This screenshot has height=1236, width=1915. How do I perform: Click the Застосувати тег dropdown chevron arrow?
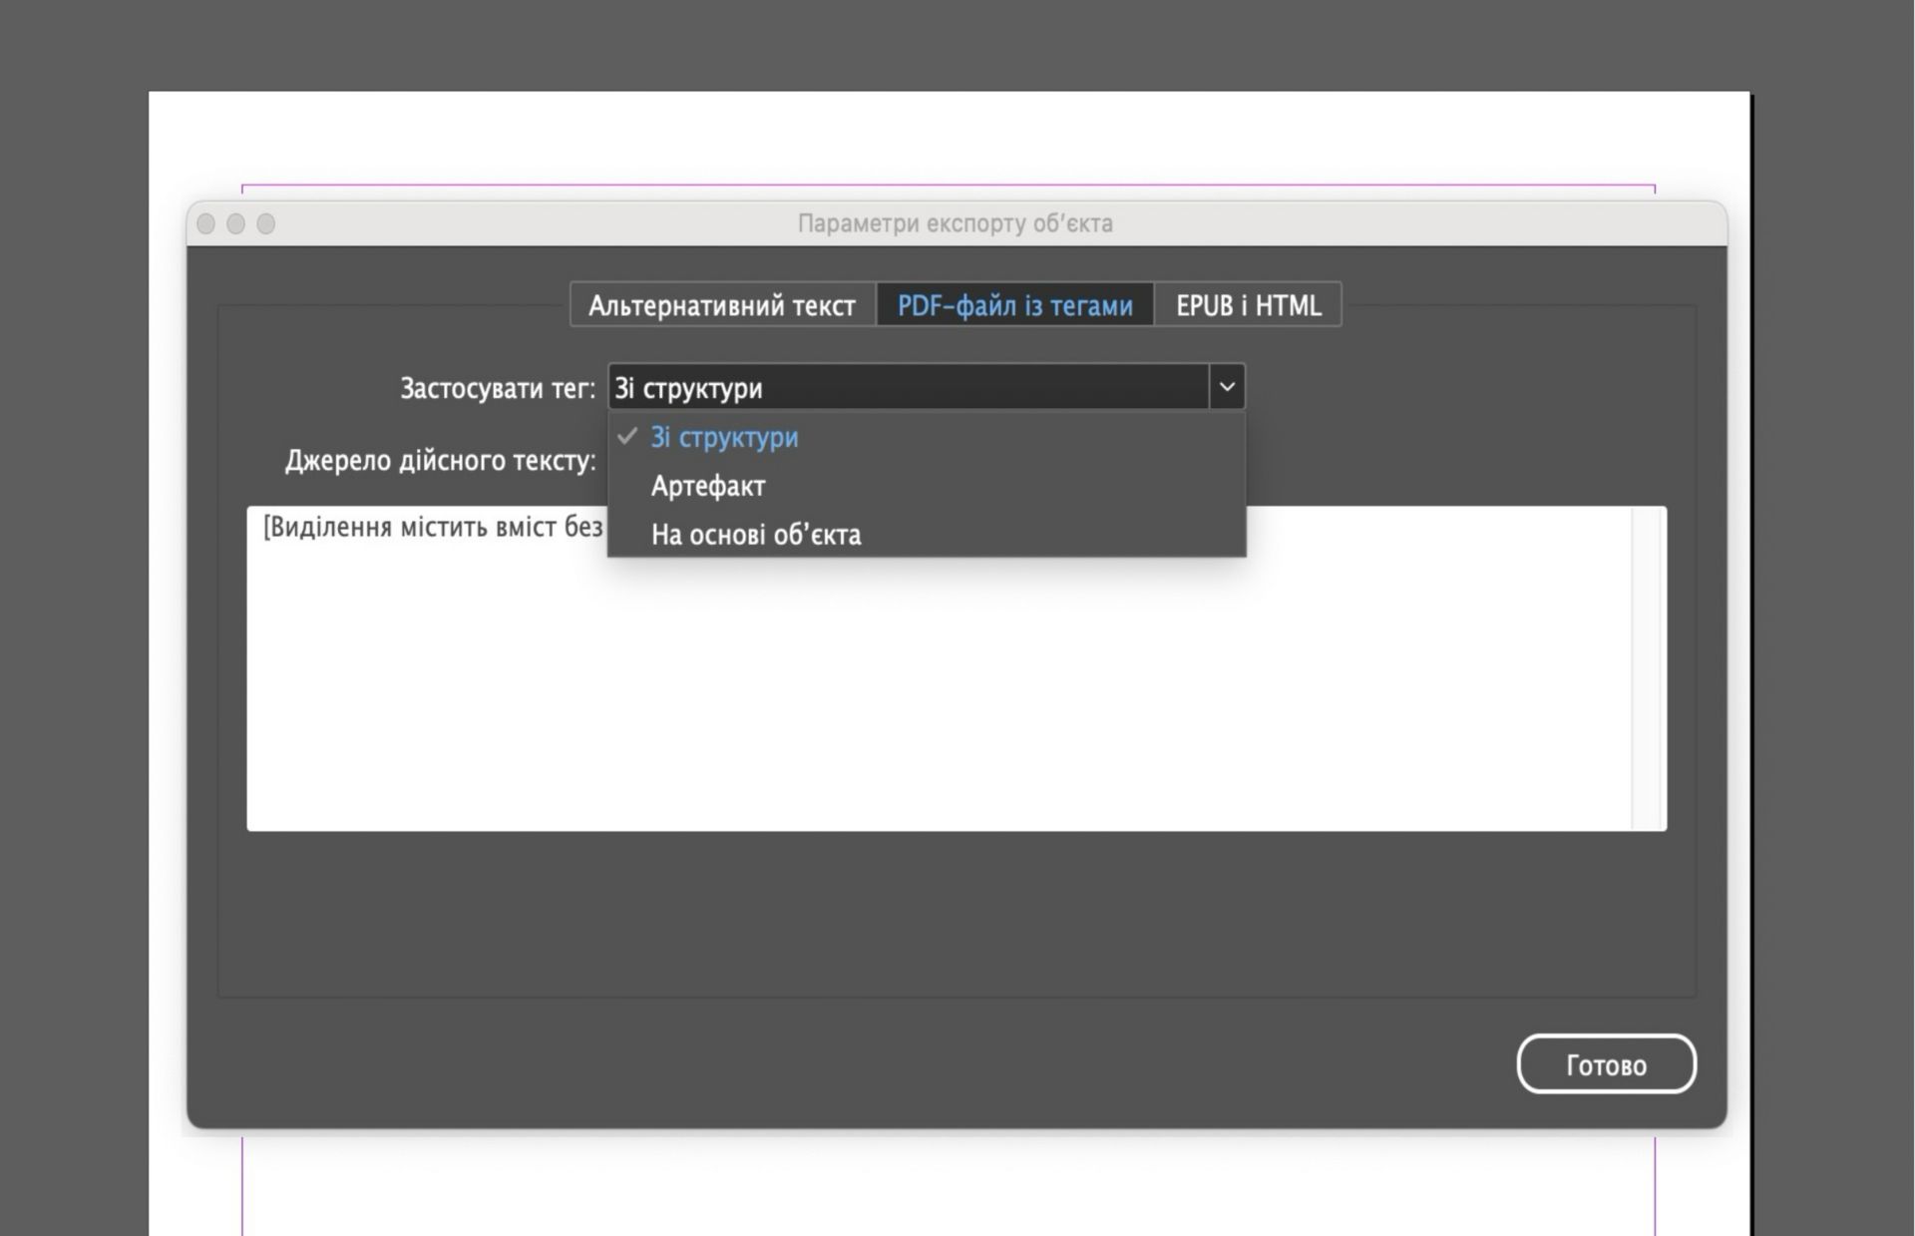click(1227, 387)
